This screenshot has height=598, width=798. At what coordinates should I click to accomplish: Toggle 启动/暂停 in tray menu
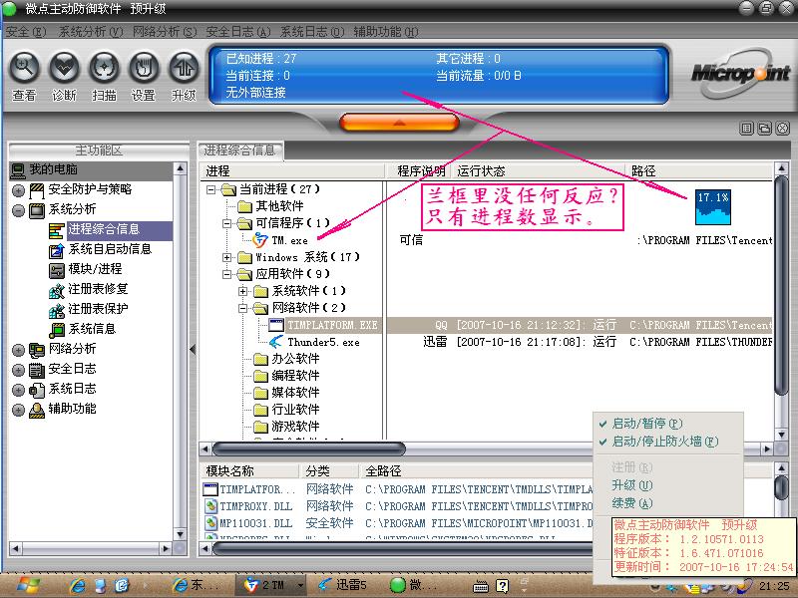pos(646,424)
